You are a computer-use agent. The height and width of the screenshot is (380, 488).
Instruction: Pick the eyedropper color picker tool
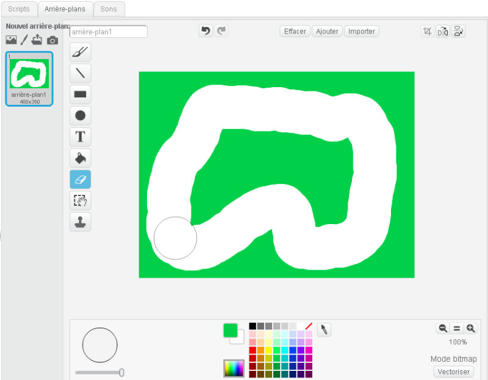(325, 329)
